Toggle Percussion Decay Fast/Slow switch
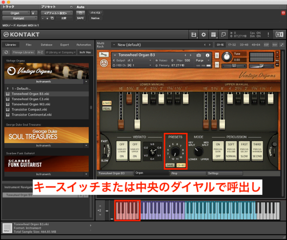The image size is (287, 240). point(244,151)
